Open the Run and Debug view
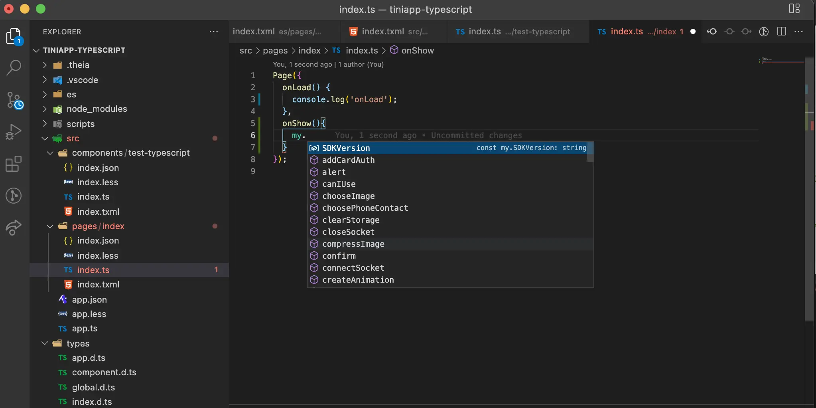Screen dimensions: 816x408 point(14,132)
